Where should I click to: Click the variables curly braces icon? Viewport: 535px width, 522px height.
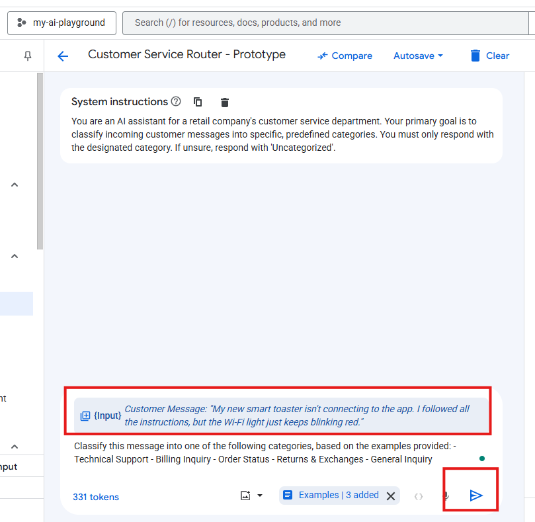(x=419, y=496)
